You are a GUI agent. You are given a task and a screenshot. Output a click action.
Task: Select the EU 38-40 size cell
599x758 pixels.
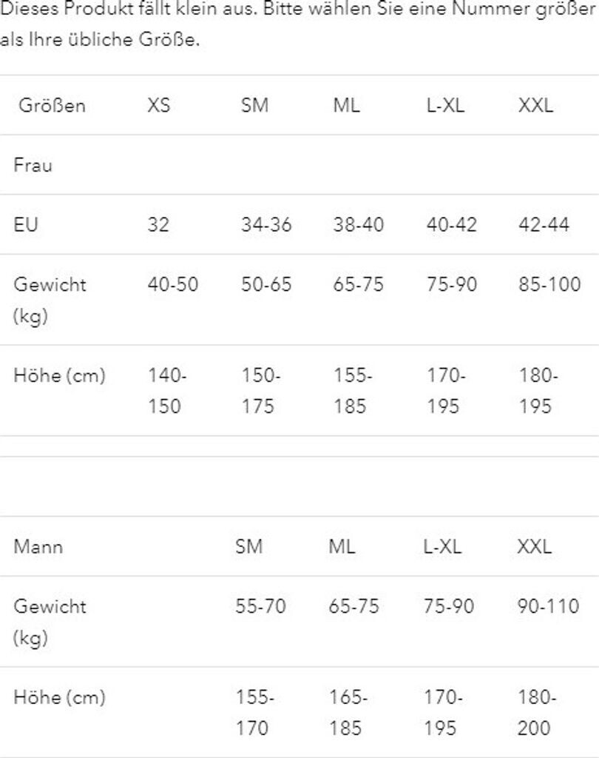click(359, 224)
